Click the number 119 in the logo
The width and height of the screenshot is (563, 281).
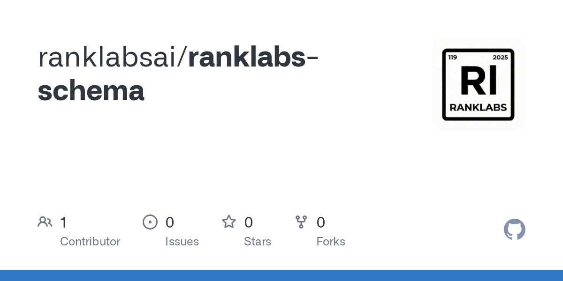click(453, 58)
